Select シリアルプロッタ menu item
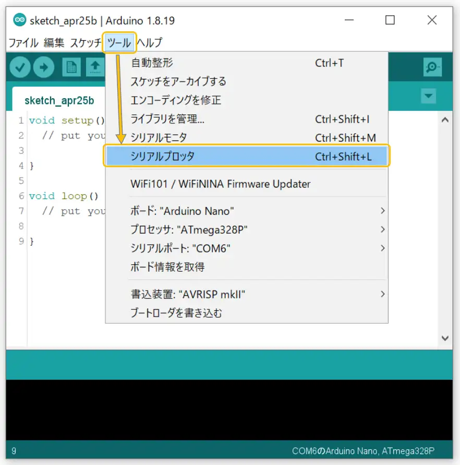Image resolution: width=460 pixels, height=465 pixels. point(247,156)
